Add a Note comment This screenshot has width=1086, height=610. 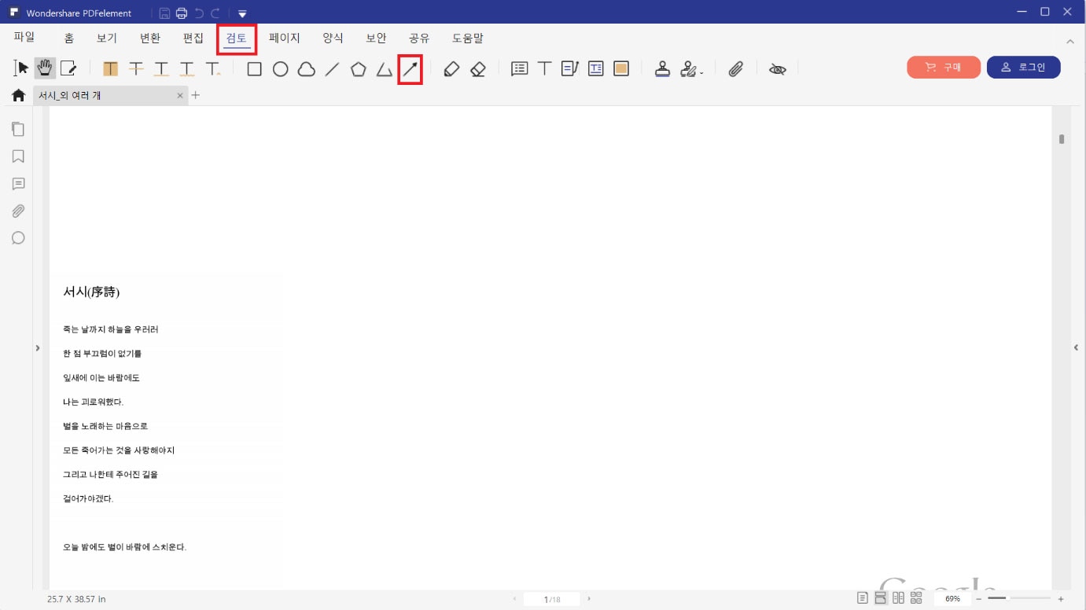coord(519,69)
